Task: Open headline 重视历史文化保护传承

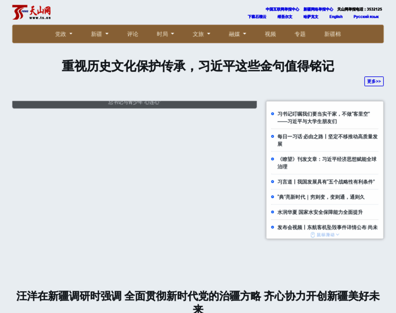Action: (x=197, y=66)
